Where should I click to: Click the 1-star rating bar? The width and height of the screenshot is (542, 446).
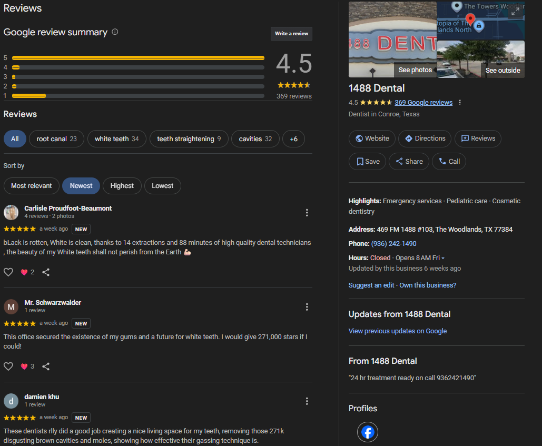[138, 96]
